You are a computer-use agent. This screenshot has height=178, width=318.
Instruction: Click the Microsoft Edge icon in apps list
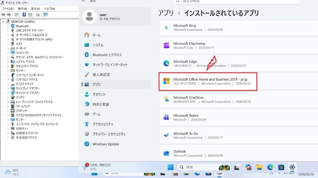(166, 63)
